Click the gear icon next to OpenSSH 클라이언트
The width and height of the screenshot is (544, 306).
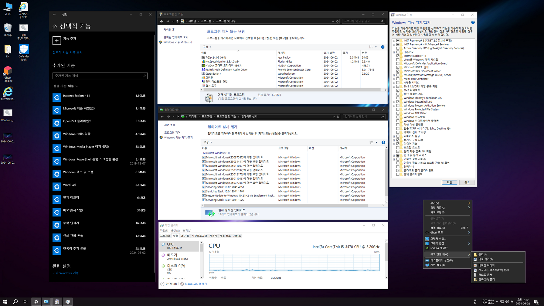[57, 123]
